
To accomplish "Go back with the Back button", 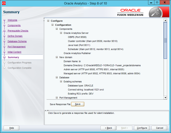I will [108, 128].
